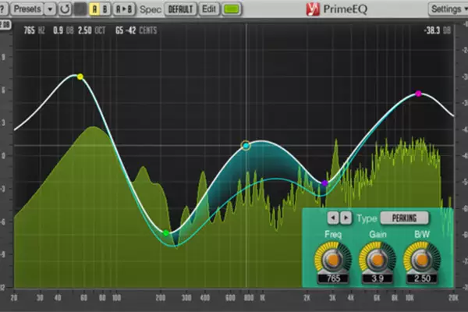
Task: Open the PEAKING filter type selector
Action: click(x=404, y=218)
